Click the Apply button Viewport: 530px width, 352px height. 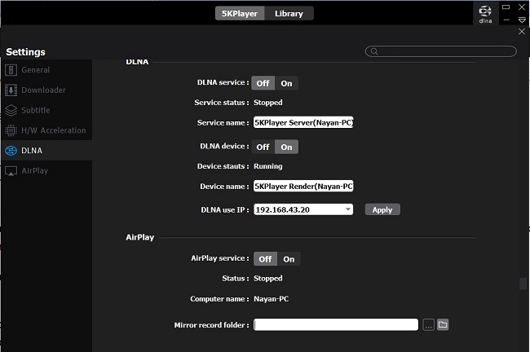382,209
